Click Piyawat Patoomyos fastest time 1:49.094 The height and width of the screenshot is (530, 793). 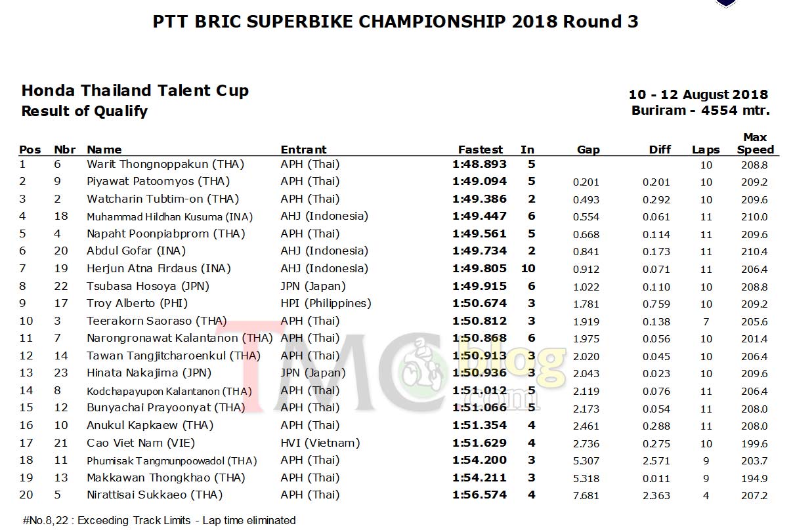click(x=479, y=182)
